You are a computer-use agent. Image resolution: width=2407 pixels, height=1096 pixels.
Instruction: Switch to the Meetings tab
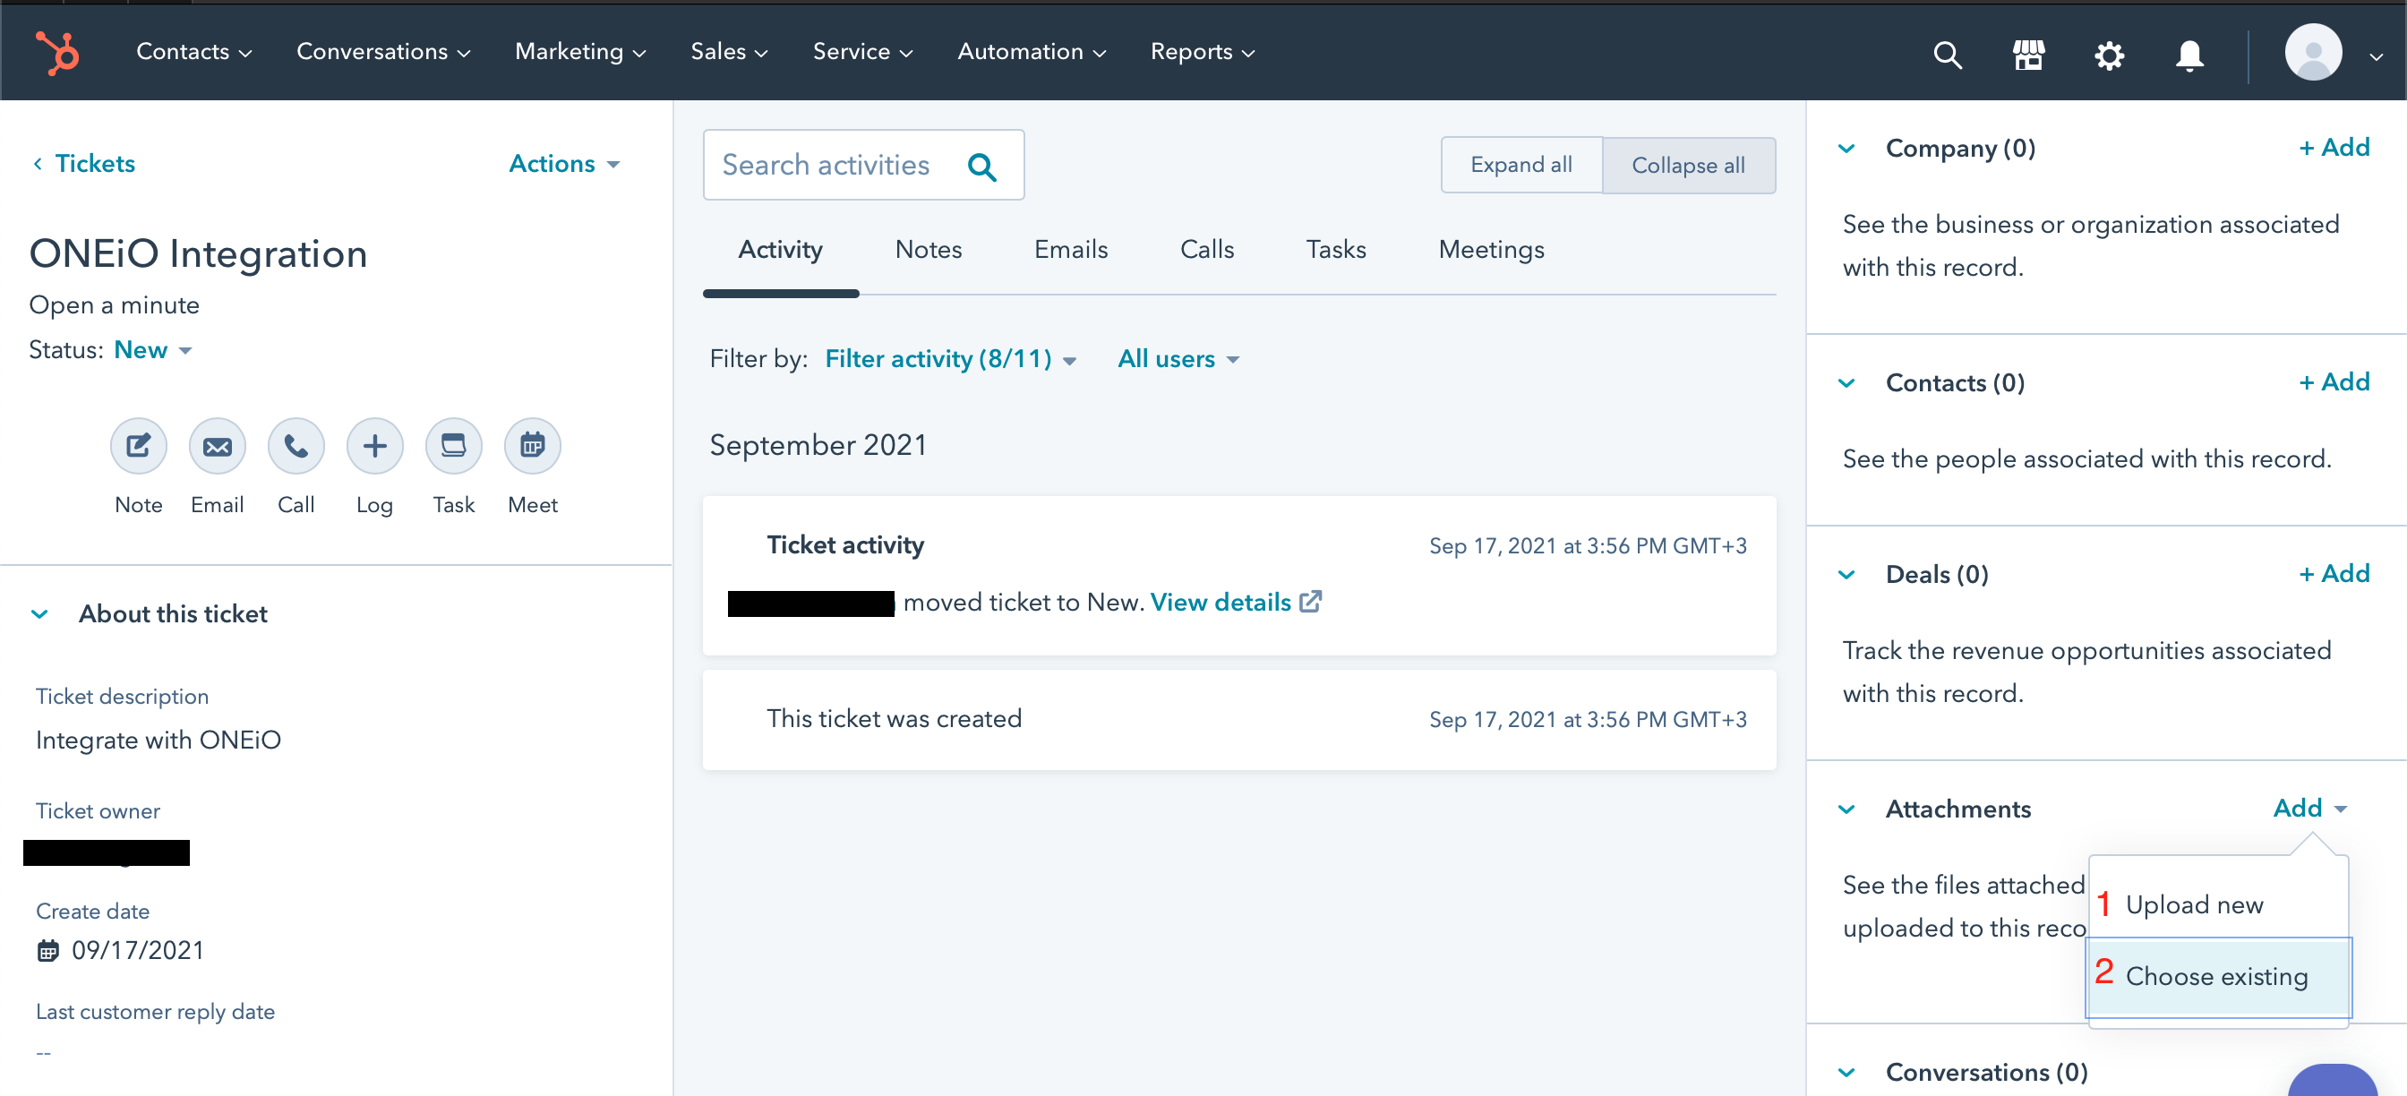pos(1491,250)
